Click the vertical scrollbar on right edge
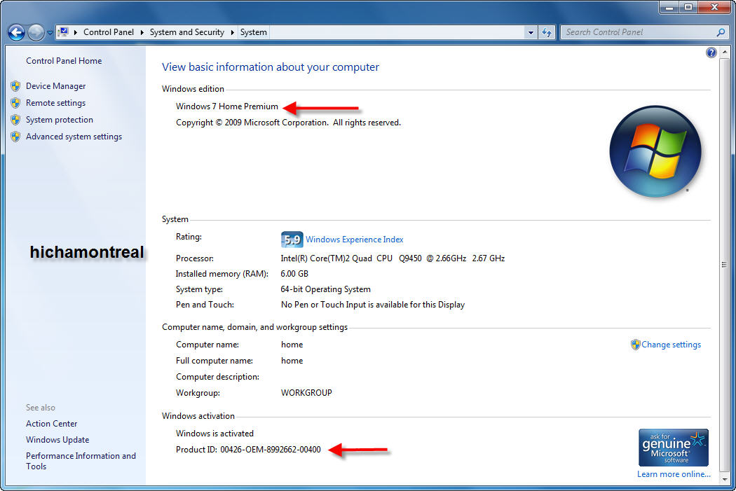Viewport: 736px width, 491px height. 723,265
